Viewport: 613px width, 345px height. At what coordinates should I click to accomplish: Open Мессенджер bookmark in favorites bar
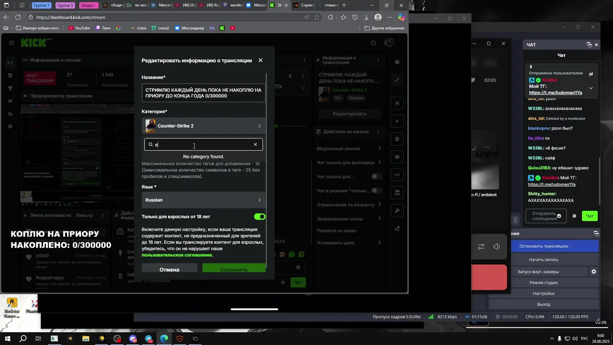pos(190,28)
